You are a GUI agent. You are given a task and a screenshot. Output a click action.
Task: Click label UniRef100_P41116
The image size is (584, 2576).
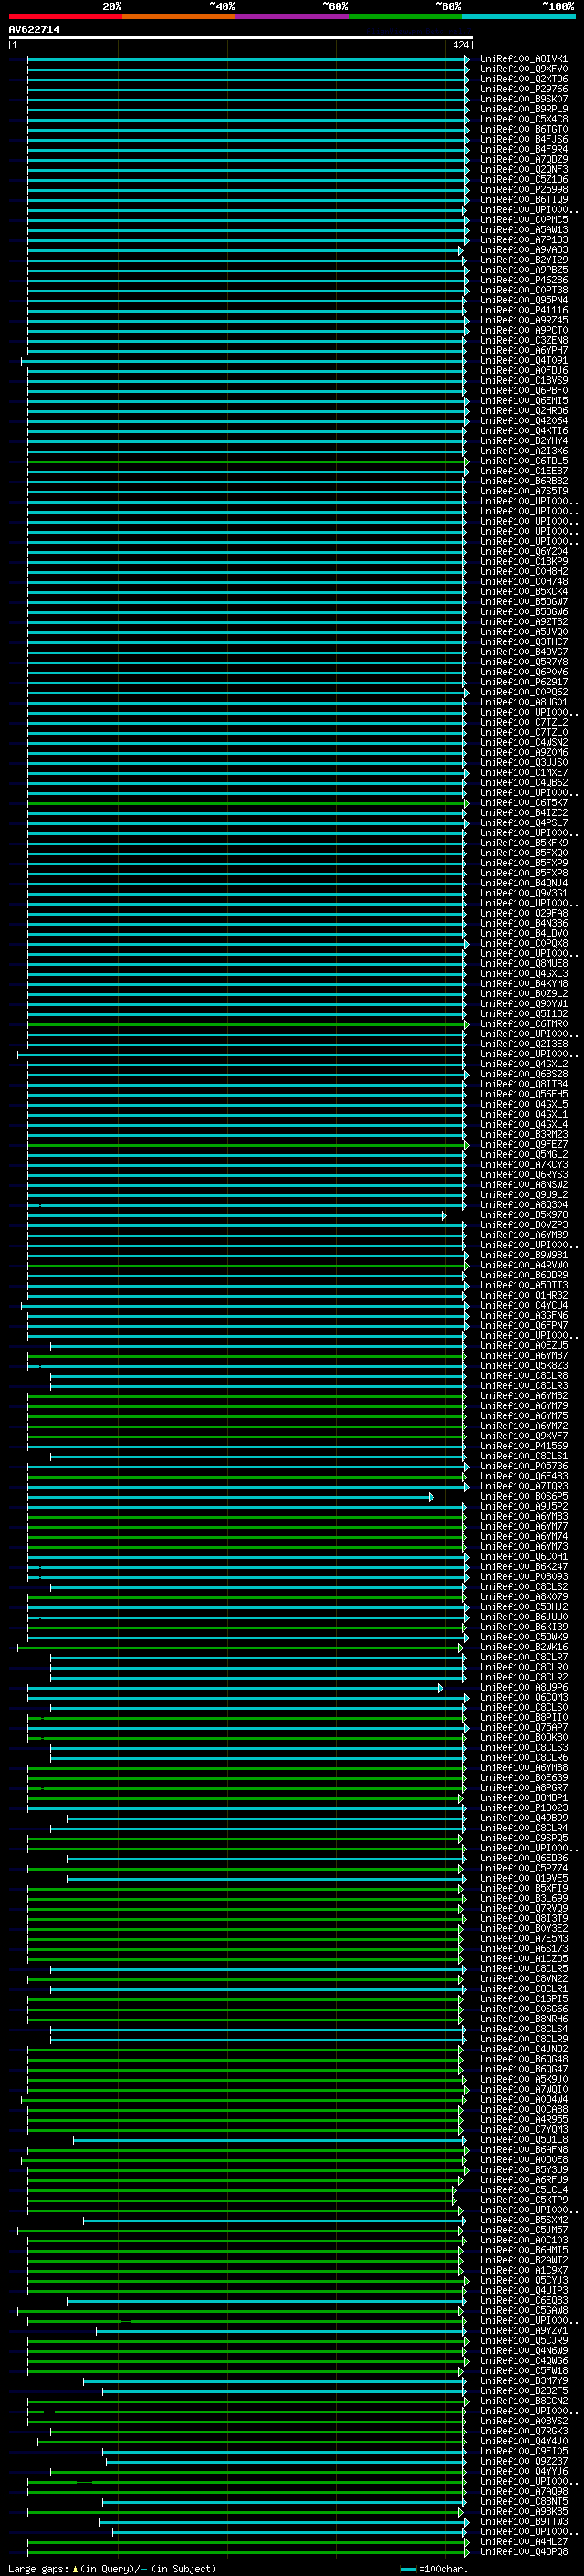tap(524, 310)
